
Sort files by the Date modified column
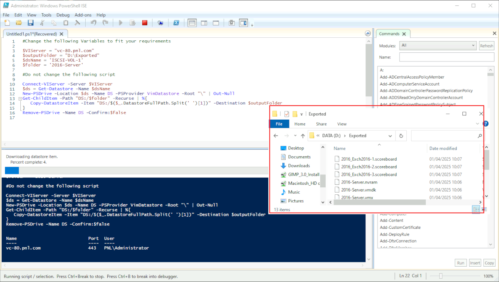coord(443,148)
